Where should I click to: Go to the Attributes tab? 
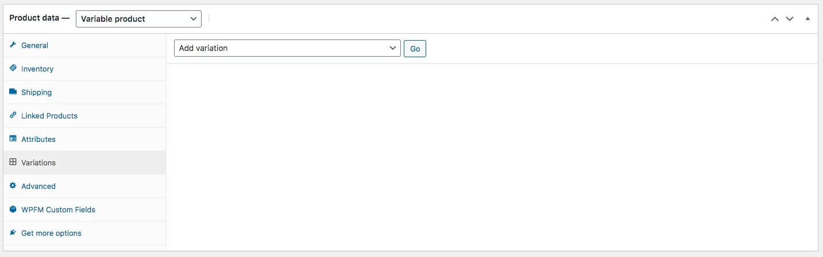click(38, 139)
